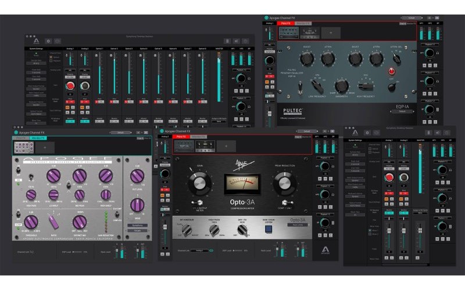
Task: Turn the low-frequency BOOST knob on the Pultec EQ
Action: click(x=307, y=59)
